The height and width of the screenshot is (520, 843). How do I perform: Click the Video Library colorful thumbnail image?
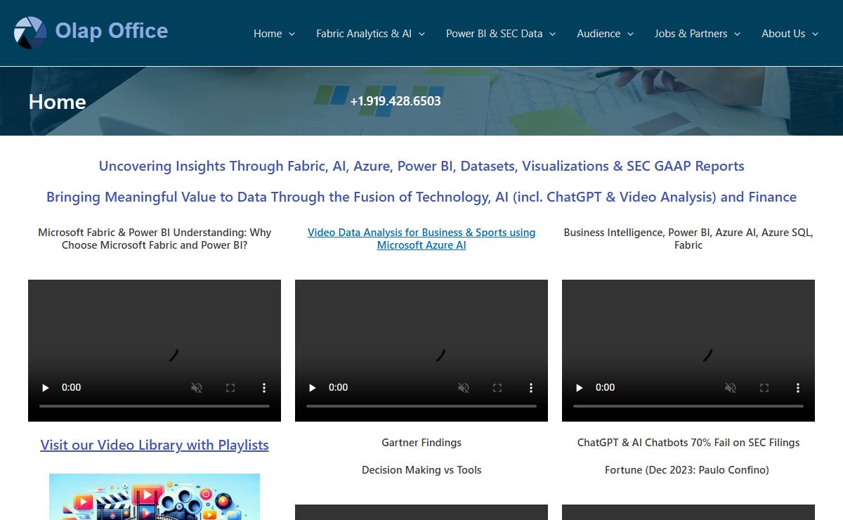[155, 497]
